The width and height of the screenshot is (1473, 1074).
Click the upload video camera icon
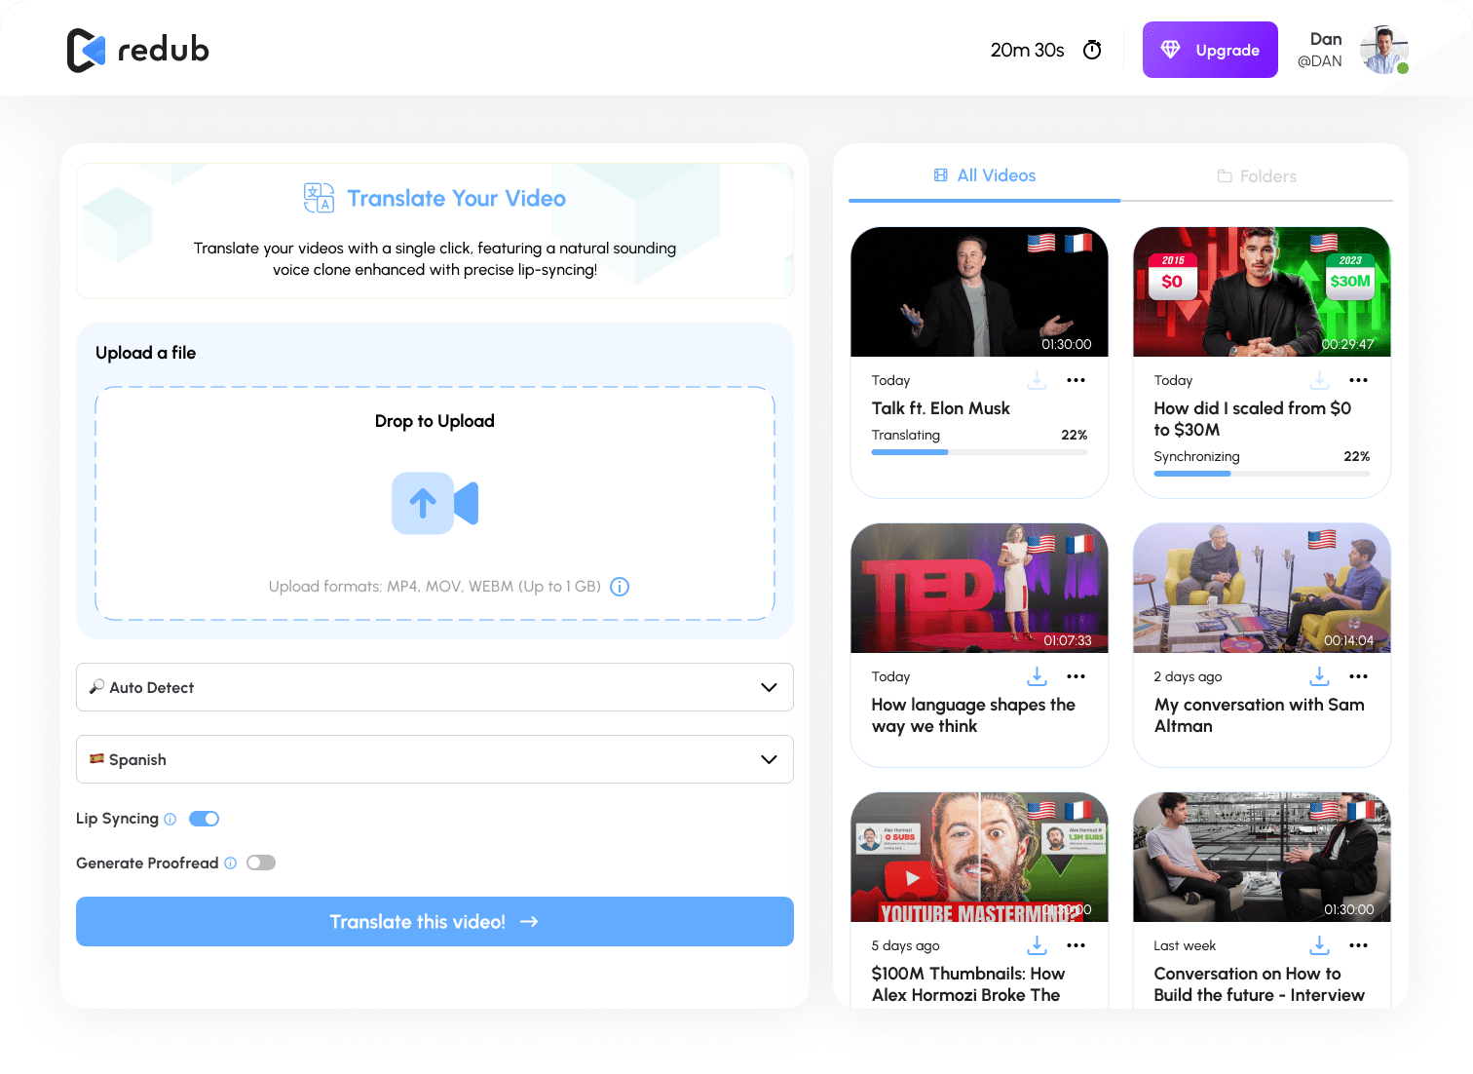click(x=434, y=503)
